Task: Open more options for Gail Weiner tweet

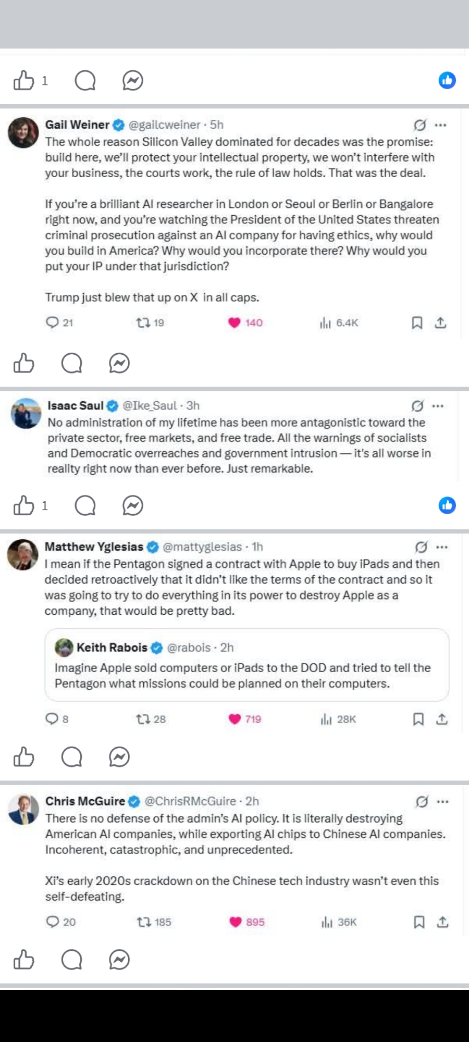Action: pyautogui.click(x=441, y=125)
